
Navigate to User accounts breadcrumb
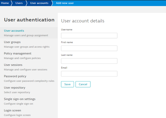[x=39, y=3]
